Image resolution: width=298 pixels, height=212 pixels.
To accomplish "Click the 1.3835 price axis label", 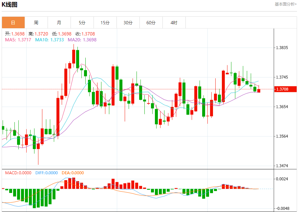I will (x=282, y=48).
